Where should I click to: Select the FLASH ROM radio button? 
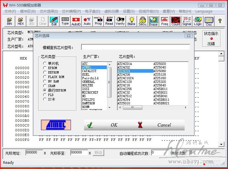click(45, 77)
